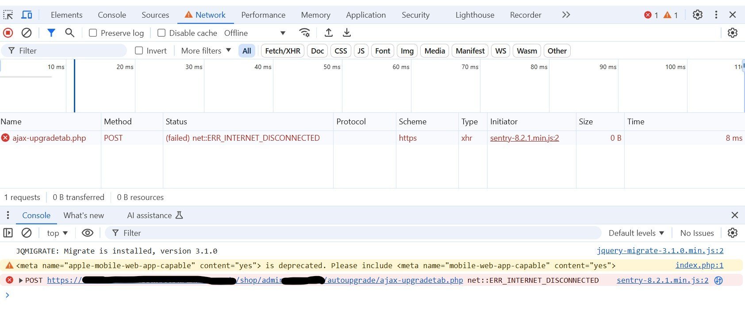
Task: Export HAR file download icon
Action: point(347,33)
